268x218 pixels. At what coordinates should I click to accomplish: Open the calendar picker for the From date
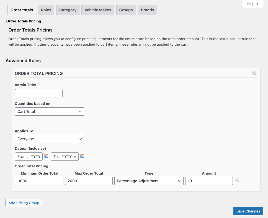[x=46, y=156]
